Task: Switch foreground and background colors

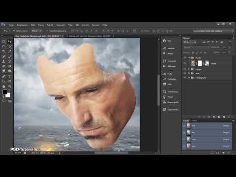Action: point(9,90)
